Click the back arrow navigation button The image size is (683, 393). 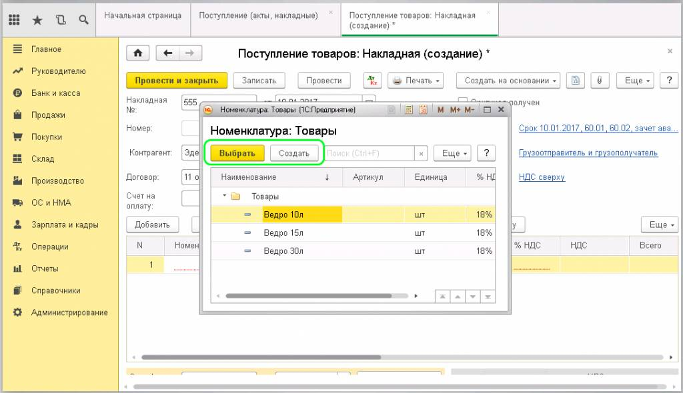pos(167,53)
